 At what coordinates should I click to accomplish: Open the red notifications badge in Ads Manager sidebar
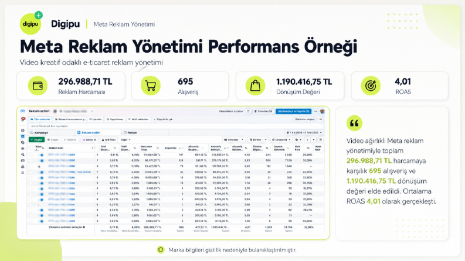[x=23, y=119]
